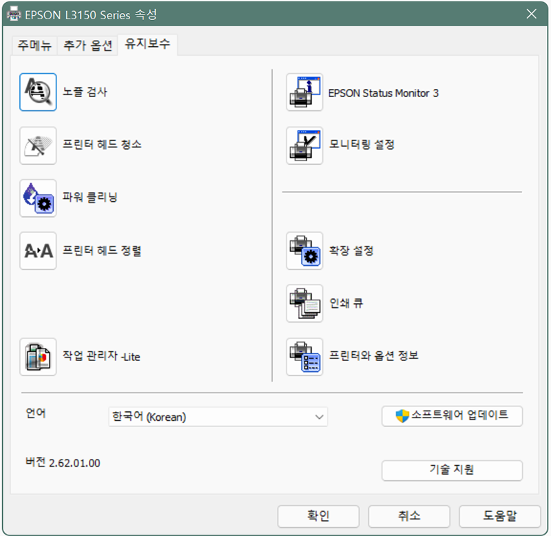Click the 취소 cancel button

pyautogui.click(x=409, y=516)
